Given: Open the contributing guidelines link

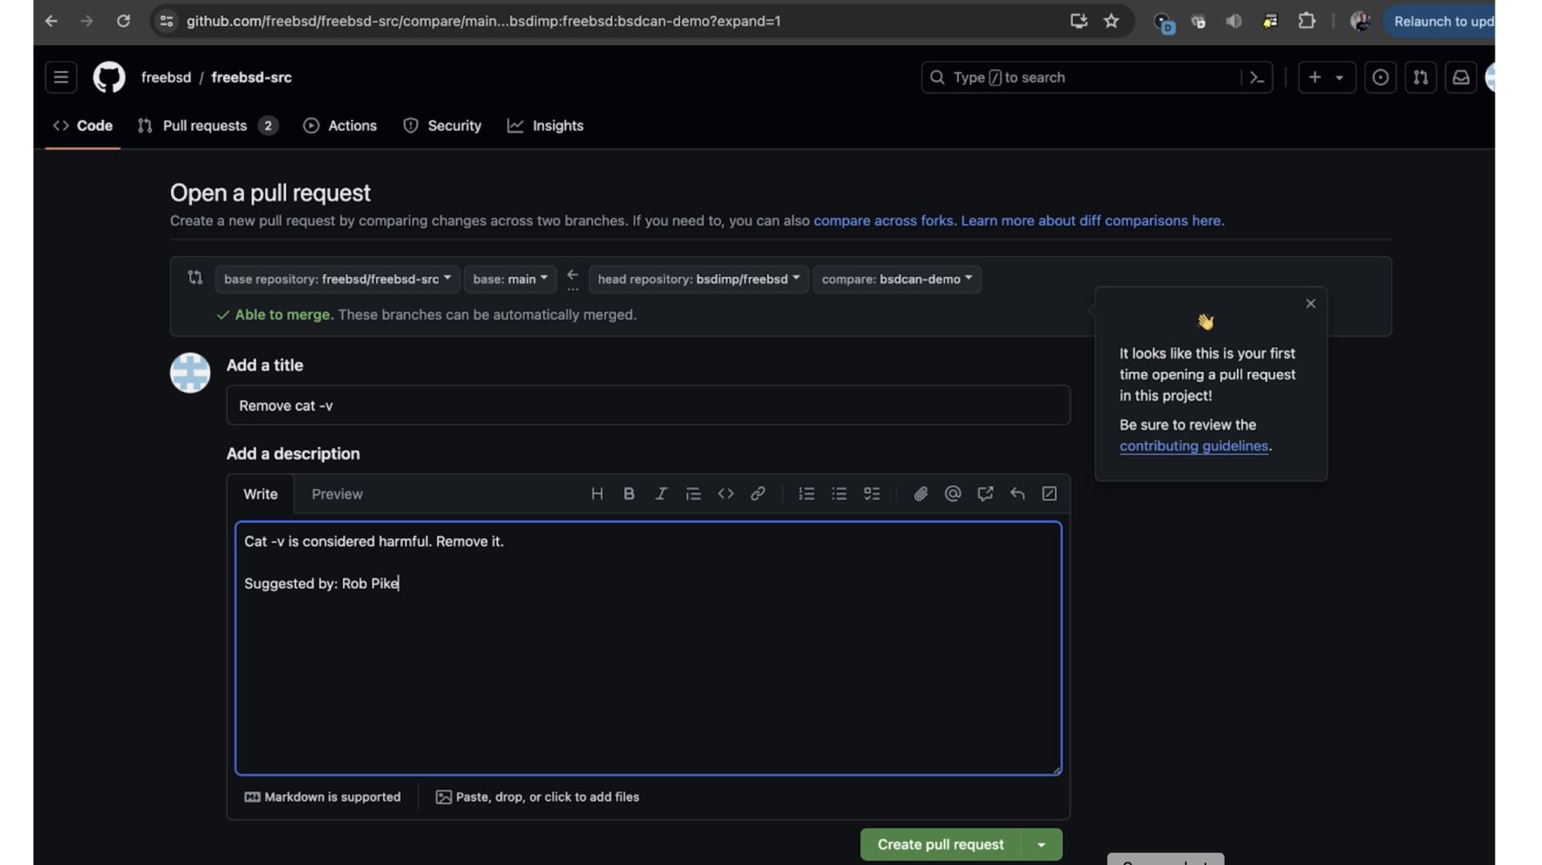Looking at the screenshot, I should tap(1193, 446).
